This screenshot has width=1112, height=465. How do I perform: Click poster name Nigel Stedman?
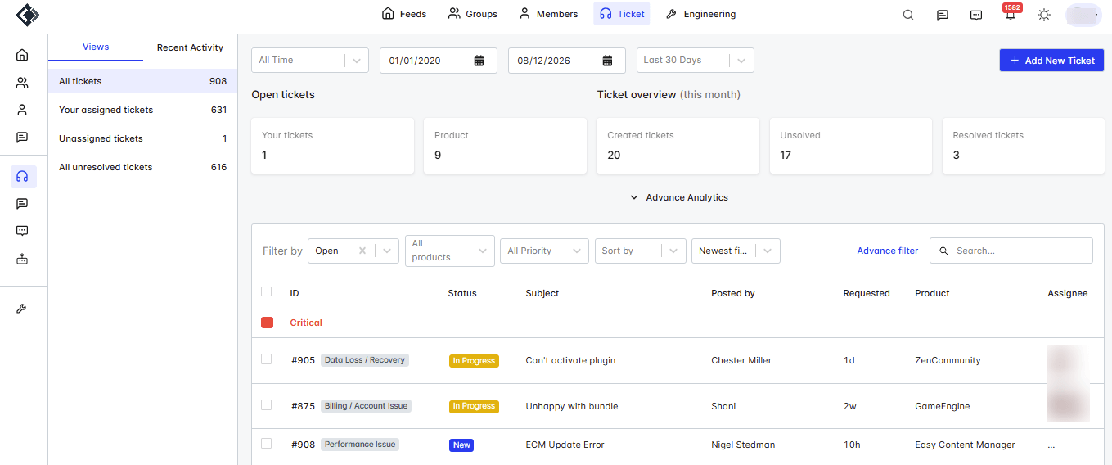(x=743, y=445)
